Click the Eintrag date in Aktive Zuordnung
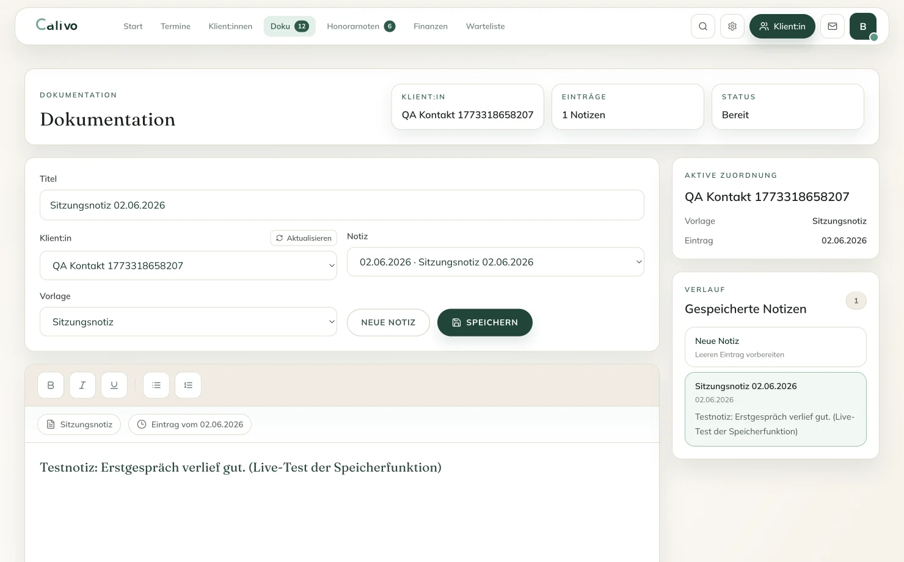904x562 pixels. click(x=844, y=241)
